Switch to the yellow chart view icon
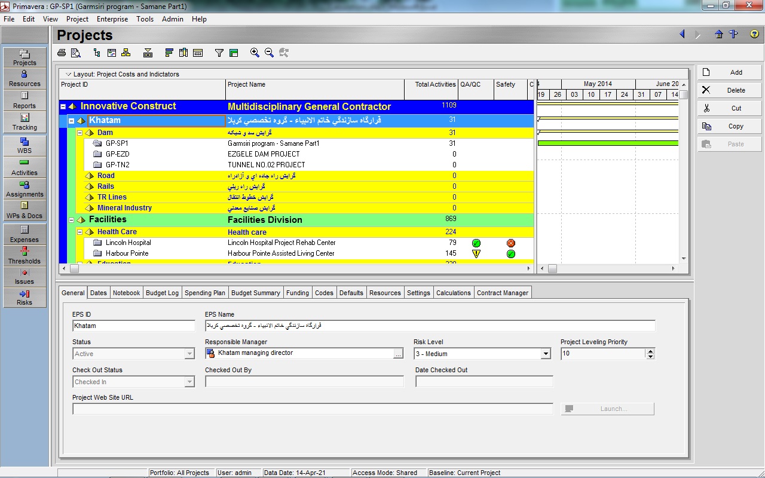The width and height of the screenshot is (765, 478). pyautogui.click(x=126, y=53)
